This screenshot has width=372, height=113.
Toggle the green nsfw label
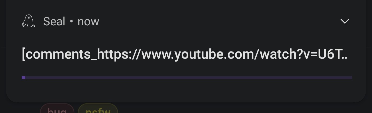98,109
